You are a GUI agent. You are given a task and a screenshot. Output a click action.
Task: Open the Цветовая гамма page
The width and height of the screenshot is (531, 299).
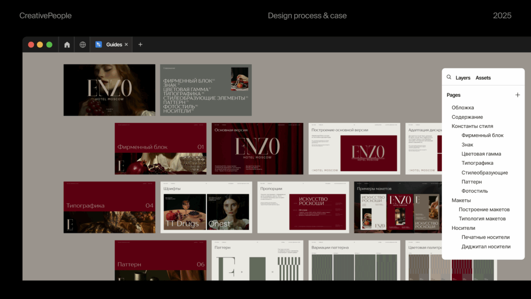(x=481, y=154)
